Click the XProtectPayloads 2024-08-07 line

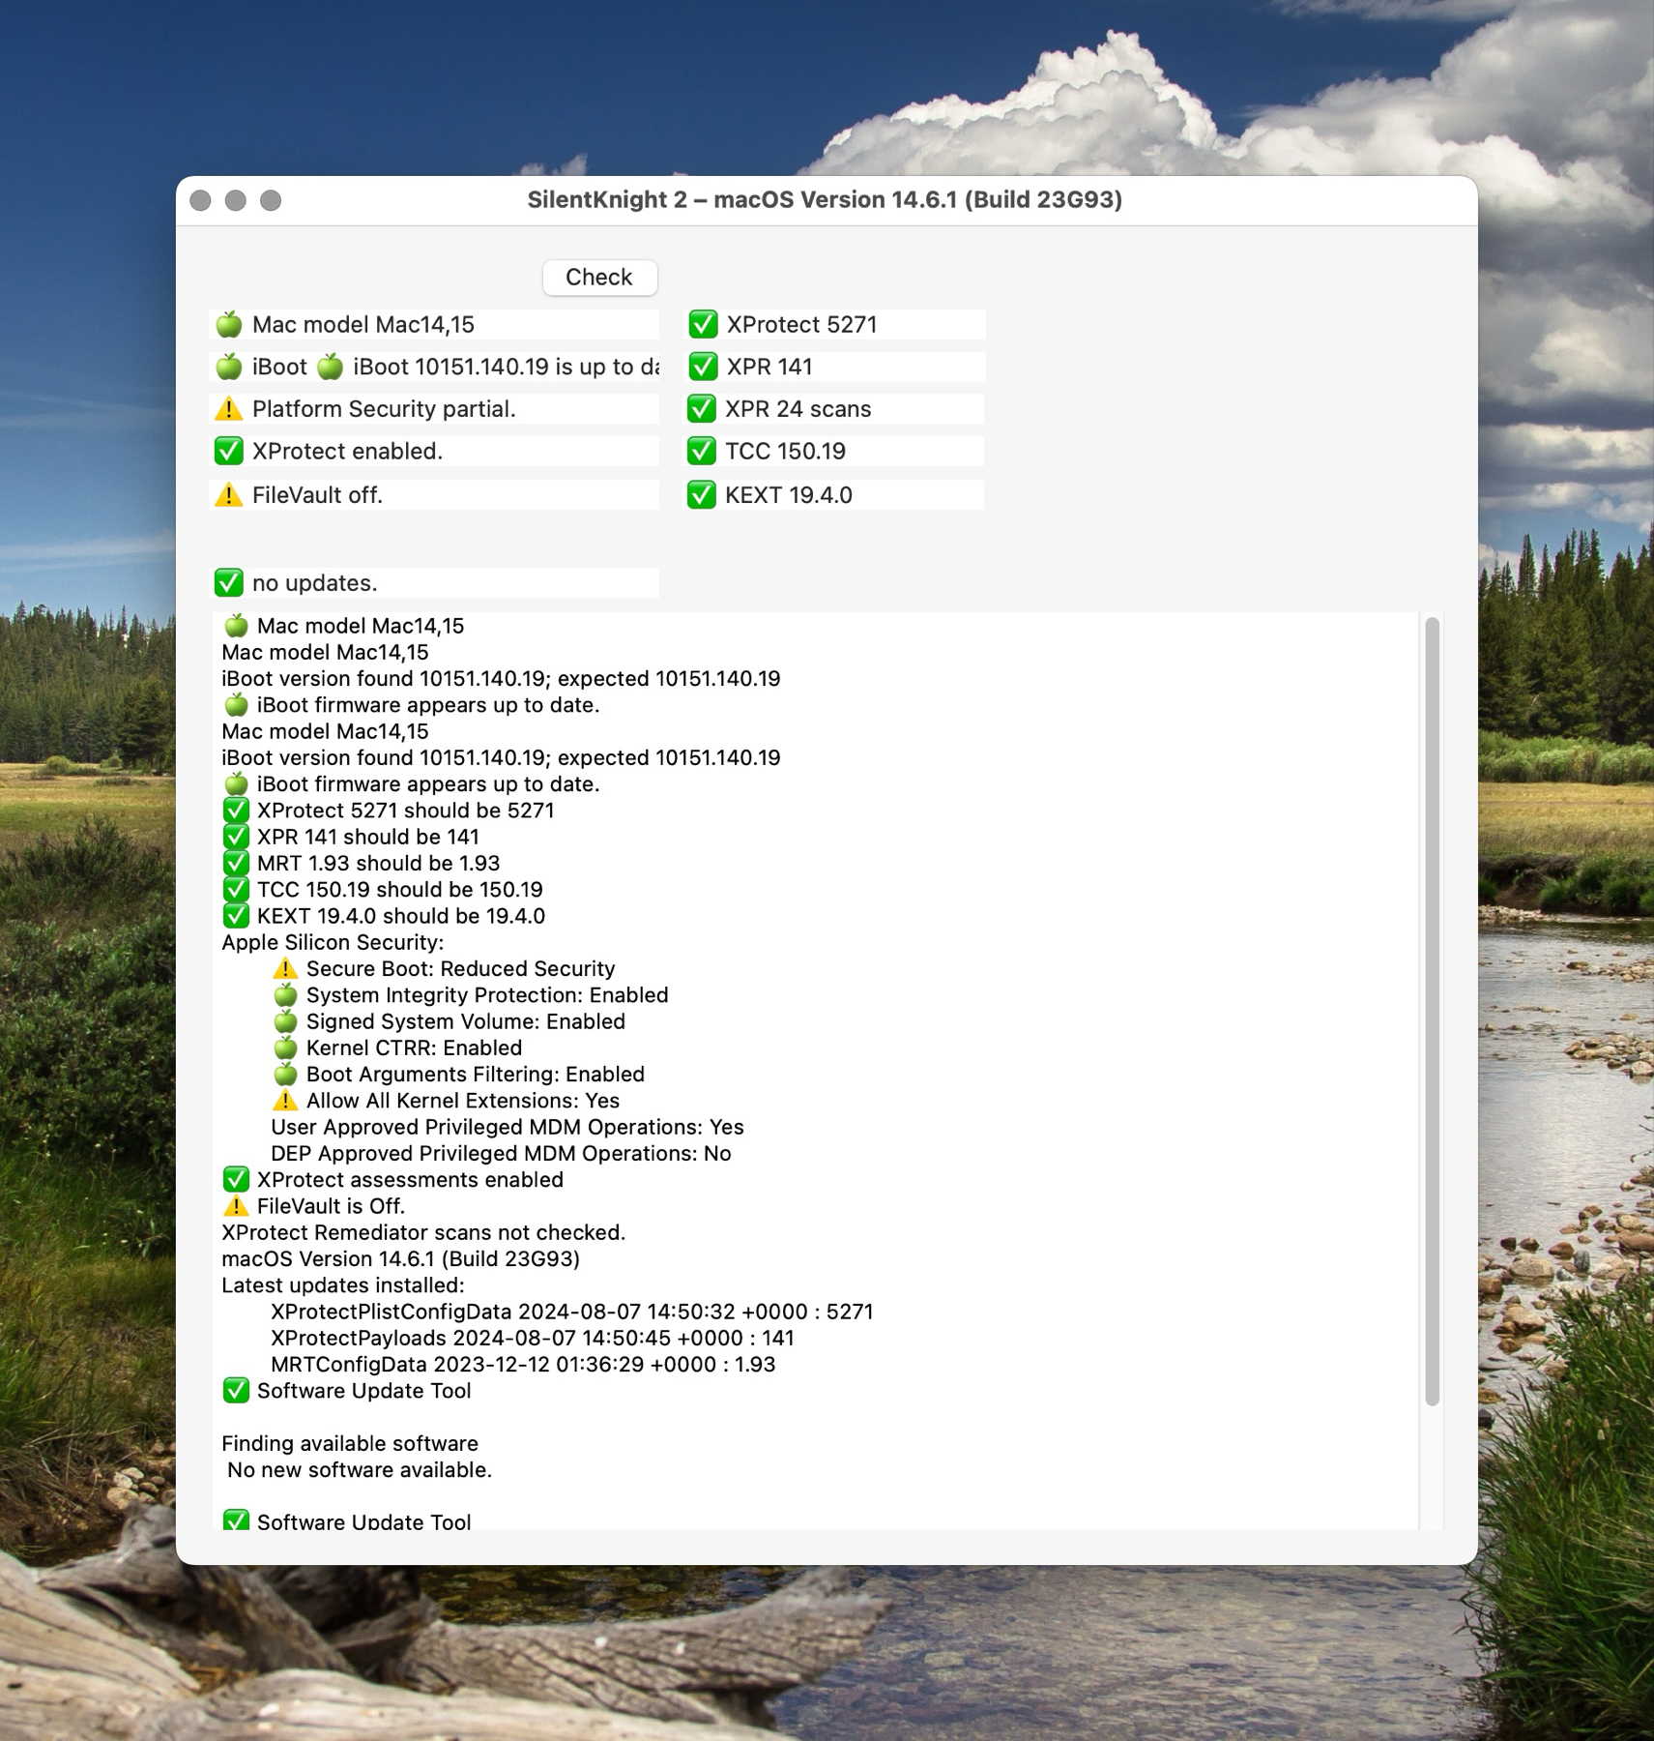pyautogui.click(x=533, y=1338)
